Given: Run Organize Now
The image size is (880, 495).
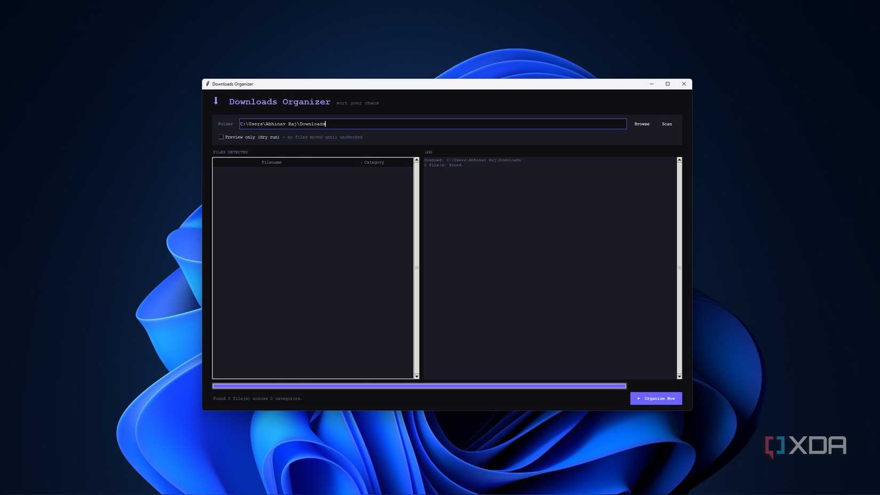Looking at the screenshot, I should (x=656, y=398).
